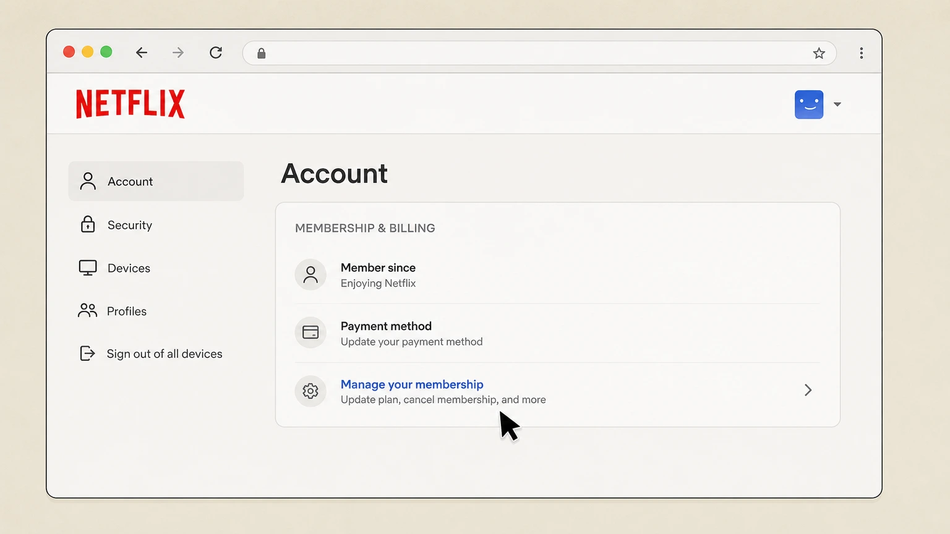Open the chevron on Manage your membership row
Image resolution: width=950 pixels, height=534 pixels.
(x=808, y=390)
